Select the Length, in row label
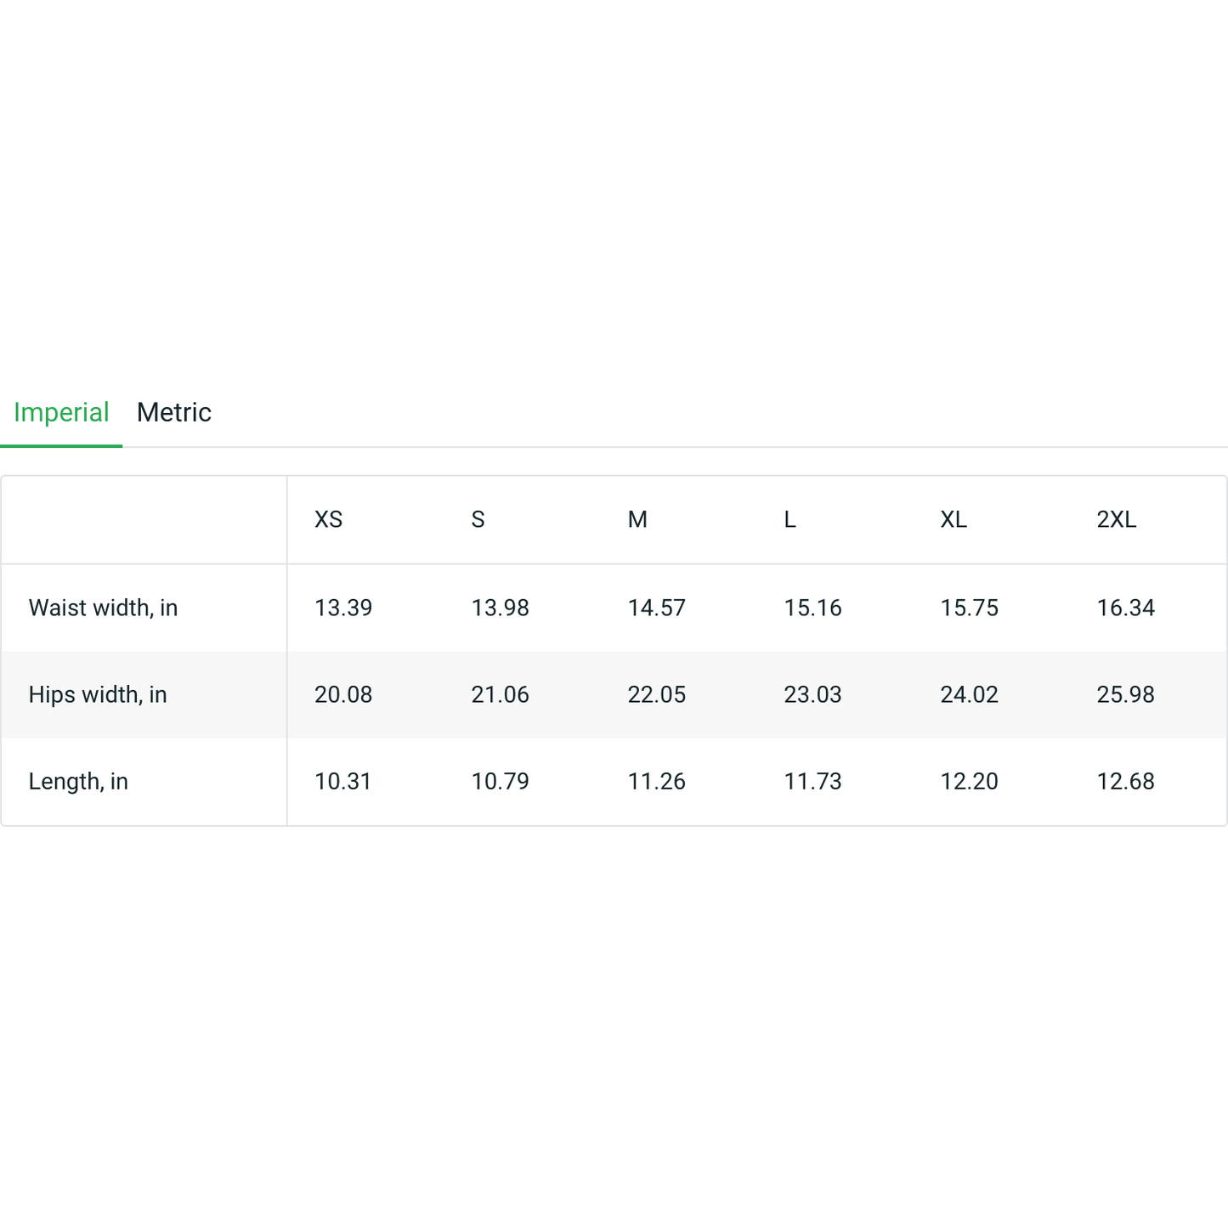Screen dimensions: 1228x1228 78,781
